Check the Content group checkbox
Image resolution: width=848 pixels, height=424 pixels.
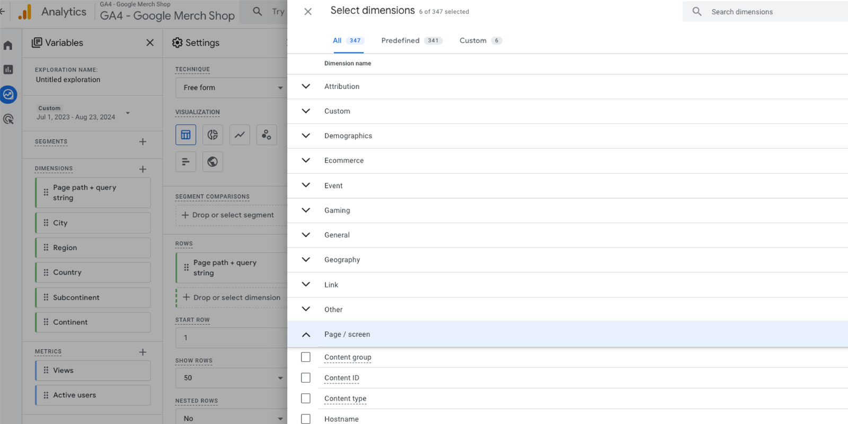pos(306,357)
